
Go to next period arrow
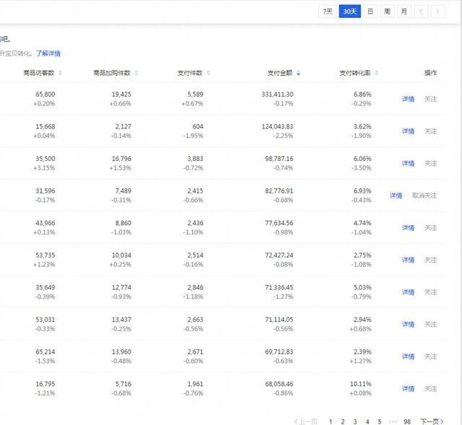click(x=438, y=12)
